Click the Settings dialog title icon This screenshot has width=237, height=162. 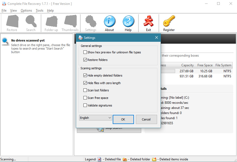click(80, 38)
